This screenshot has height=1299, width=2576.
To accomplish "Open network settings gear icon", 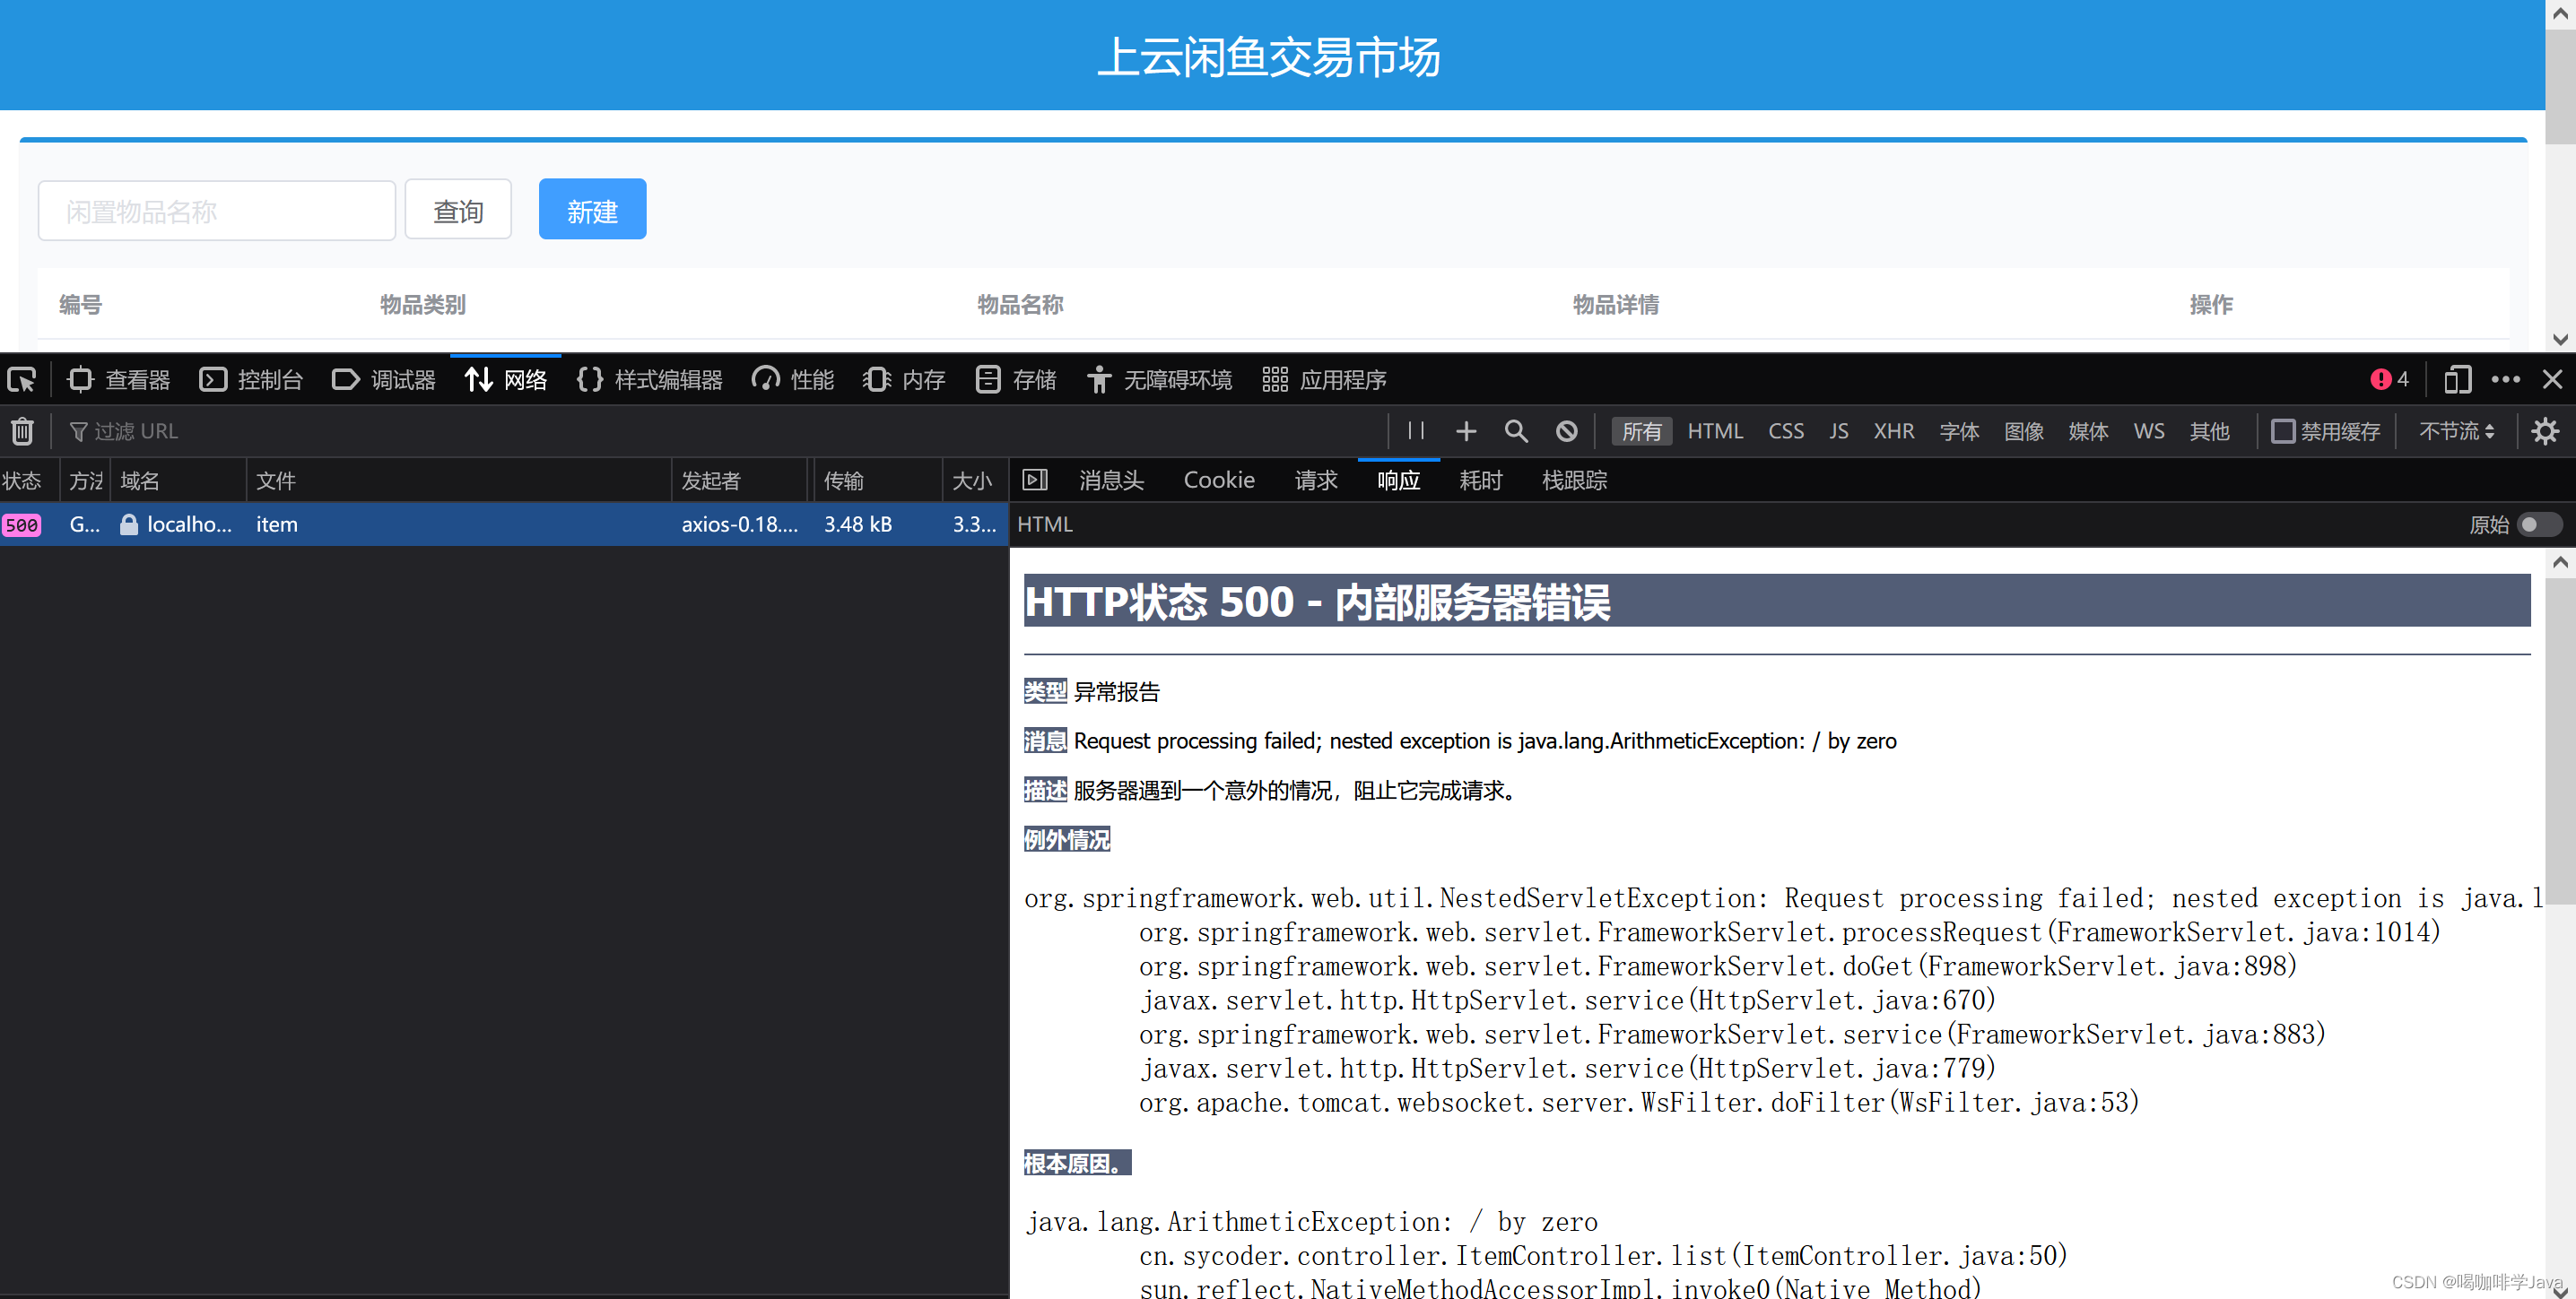I will (x=2544, y=430).
